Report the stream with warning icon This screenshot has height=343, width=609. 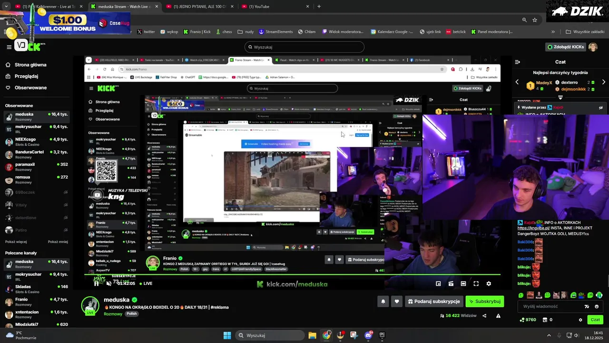[x=498, y=315]
